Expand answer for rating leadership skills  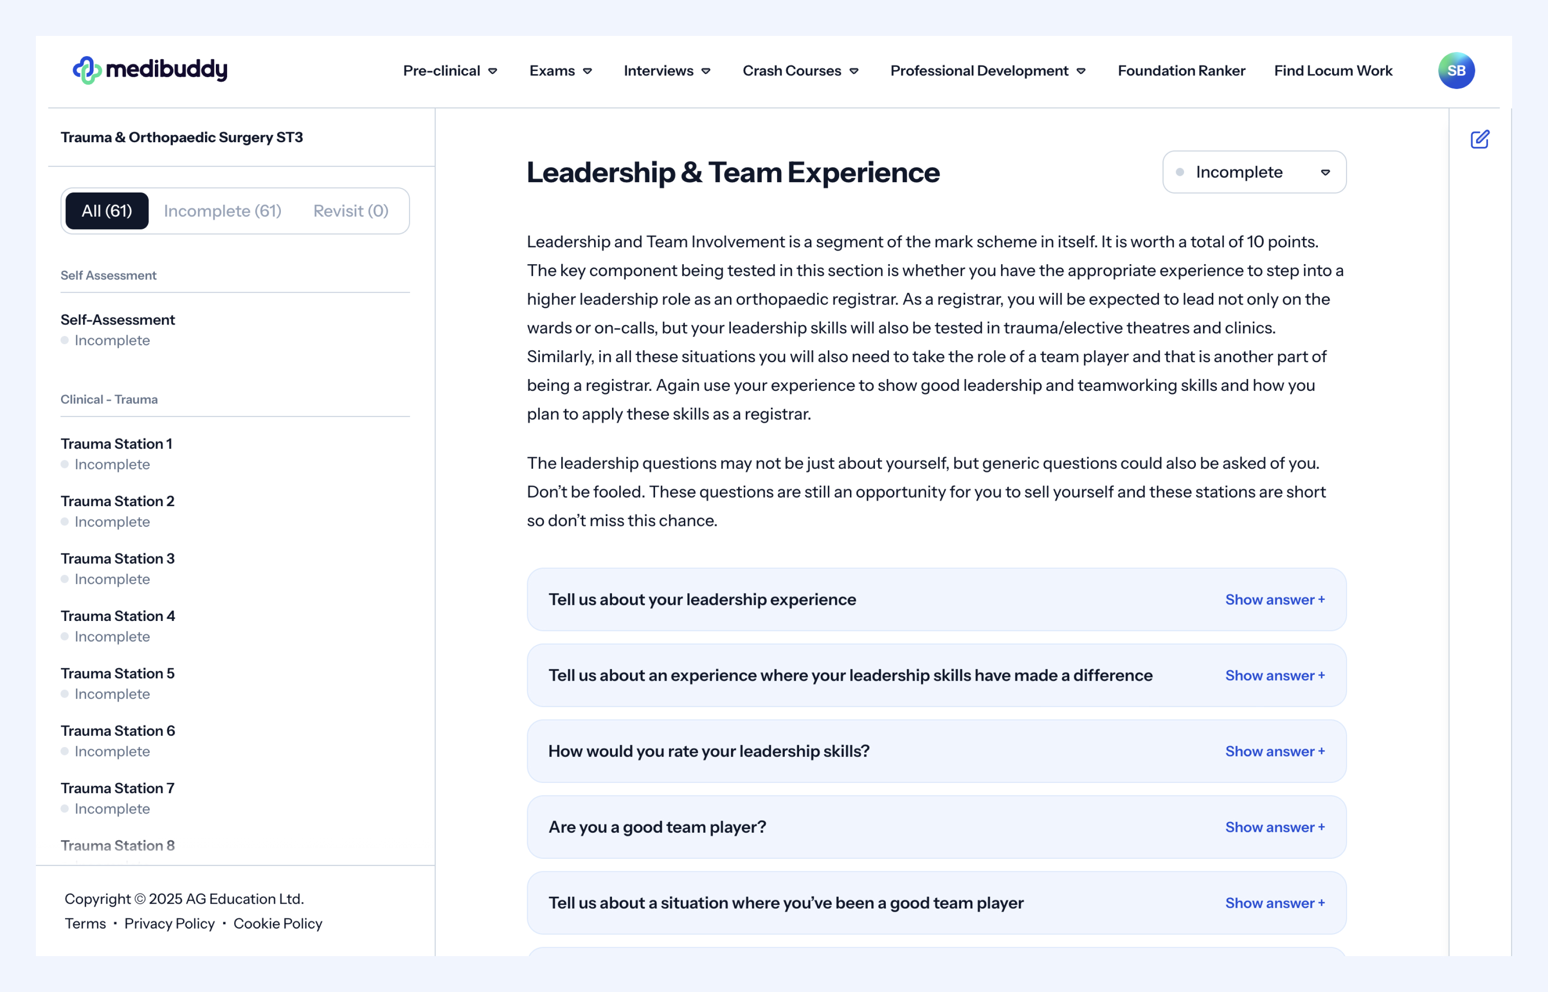coord(1274,751)
